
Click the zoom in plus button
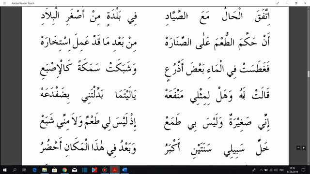click(x=304, y=148)
